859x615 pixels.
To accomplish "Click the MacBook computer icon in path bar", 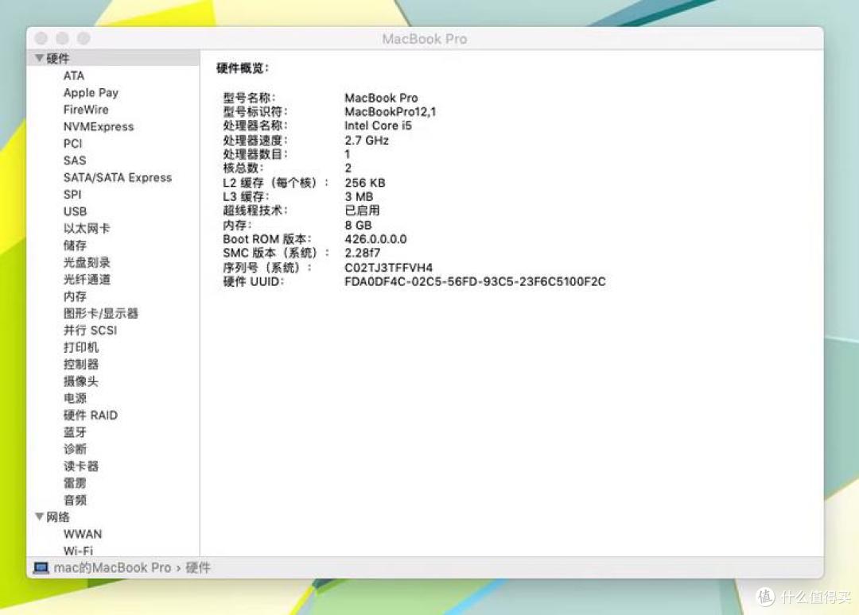I will point(41,567).
